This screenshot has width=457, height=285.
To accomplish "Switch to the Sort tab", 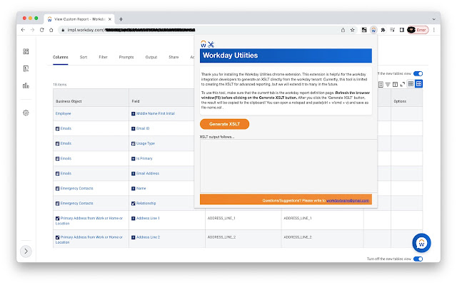I will click(x=84, y=57).
